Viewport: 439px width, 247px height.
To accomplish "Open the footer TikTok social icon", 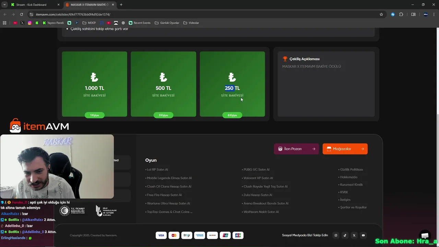I will 345,235.
